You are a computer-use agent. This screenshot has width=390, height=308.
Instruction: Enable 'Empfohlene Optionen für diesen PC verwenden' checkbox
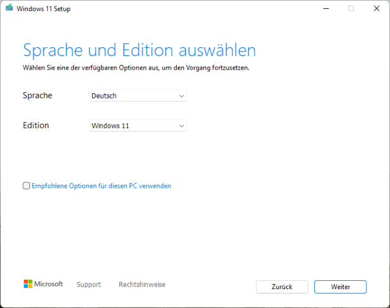(27, 185)
